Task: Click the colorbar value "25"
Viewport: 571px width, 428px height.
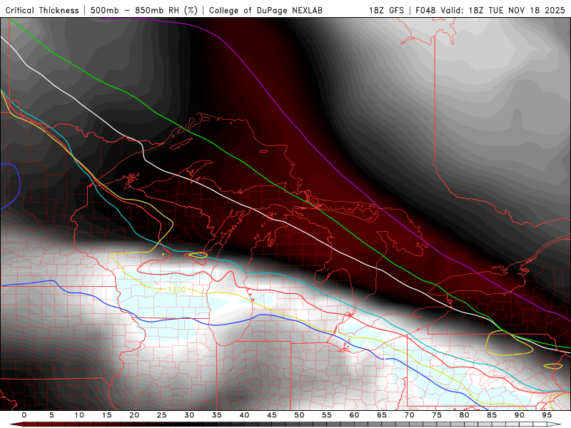Action: click(x=161, y=415)
